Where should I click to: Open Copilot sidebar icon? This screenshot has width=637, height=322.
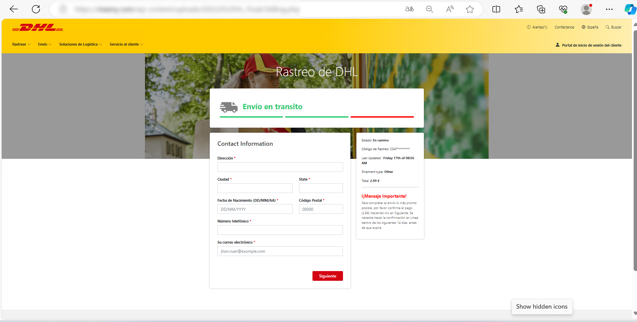coord(630,9)
